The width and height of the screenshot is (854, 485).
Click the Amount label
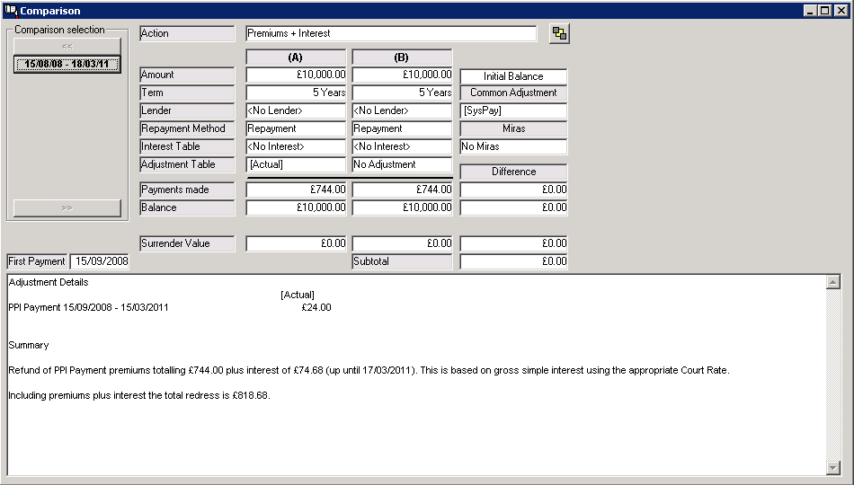point(187,75)
